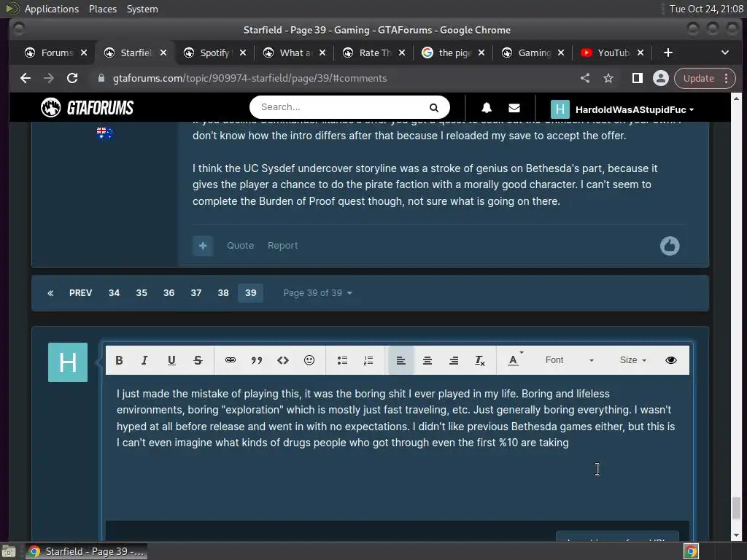Go to PREV page
747x560 pixels.
tap(80, 293)
